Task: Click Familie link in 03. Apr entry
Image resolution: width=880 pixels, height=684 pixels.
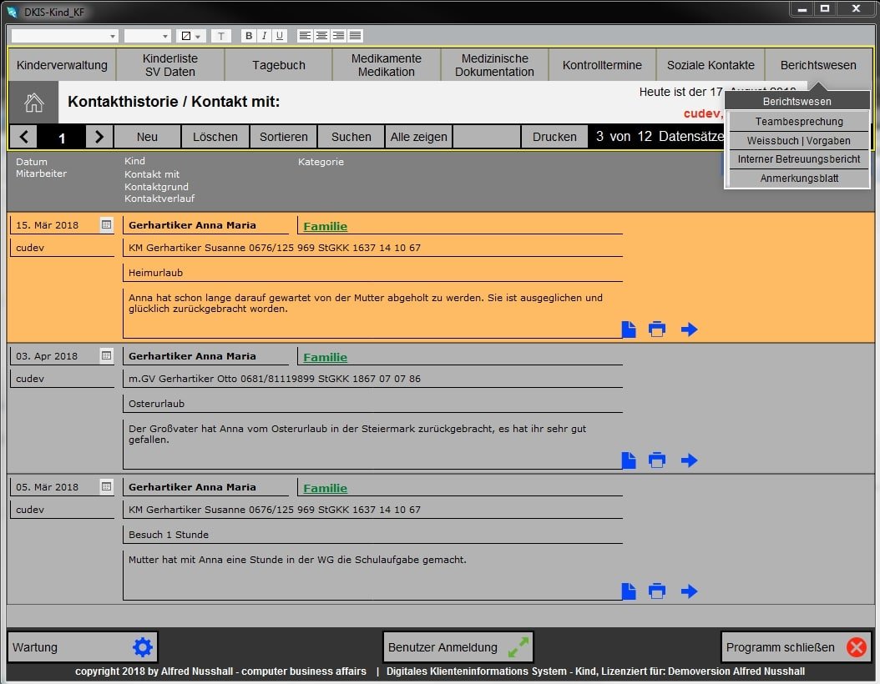Action: [325, 357]
